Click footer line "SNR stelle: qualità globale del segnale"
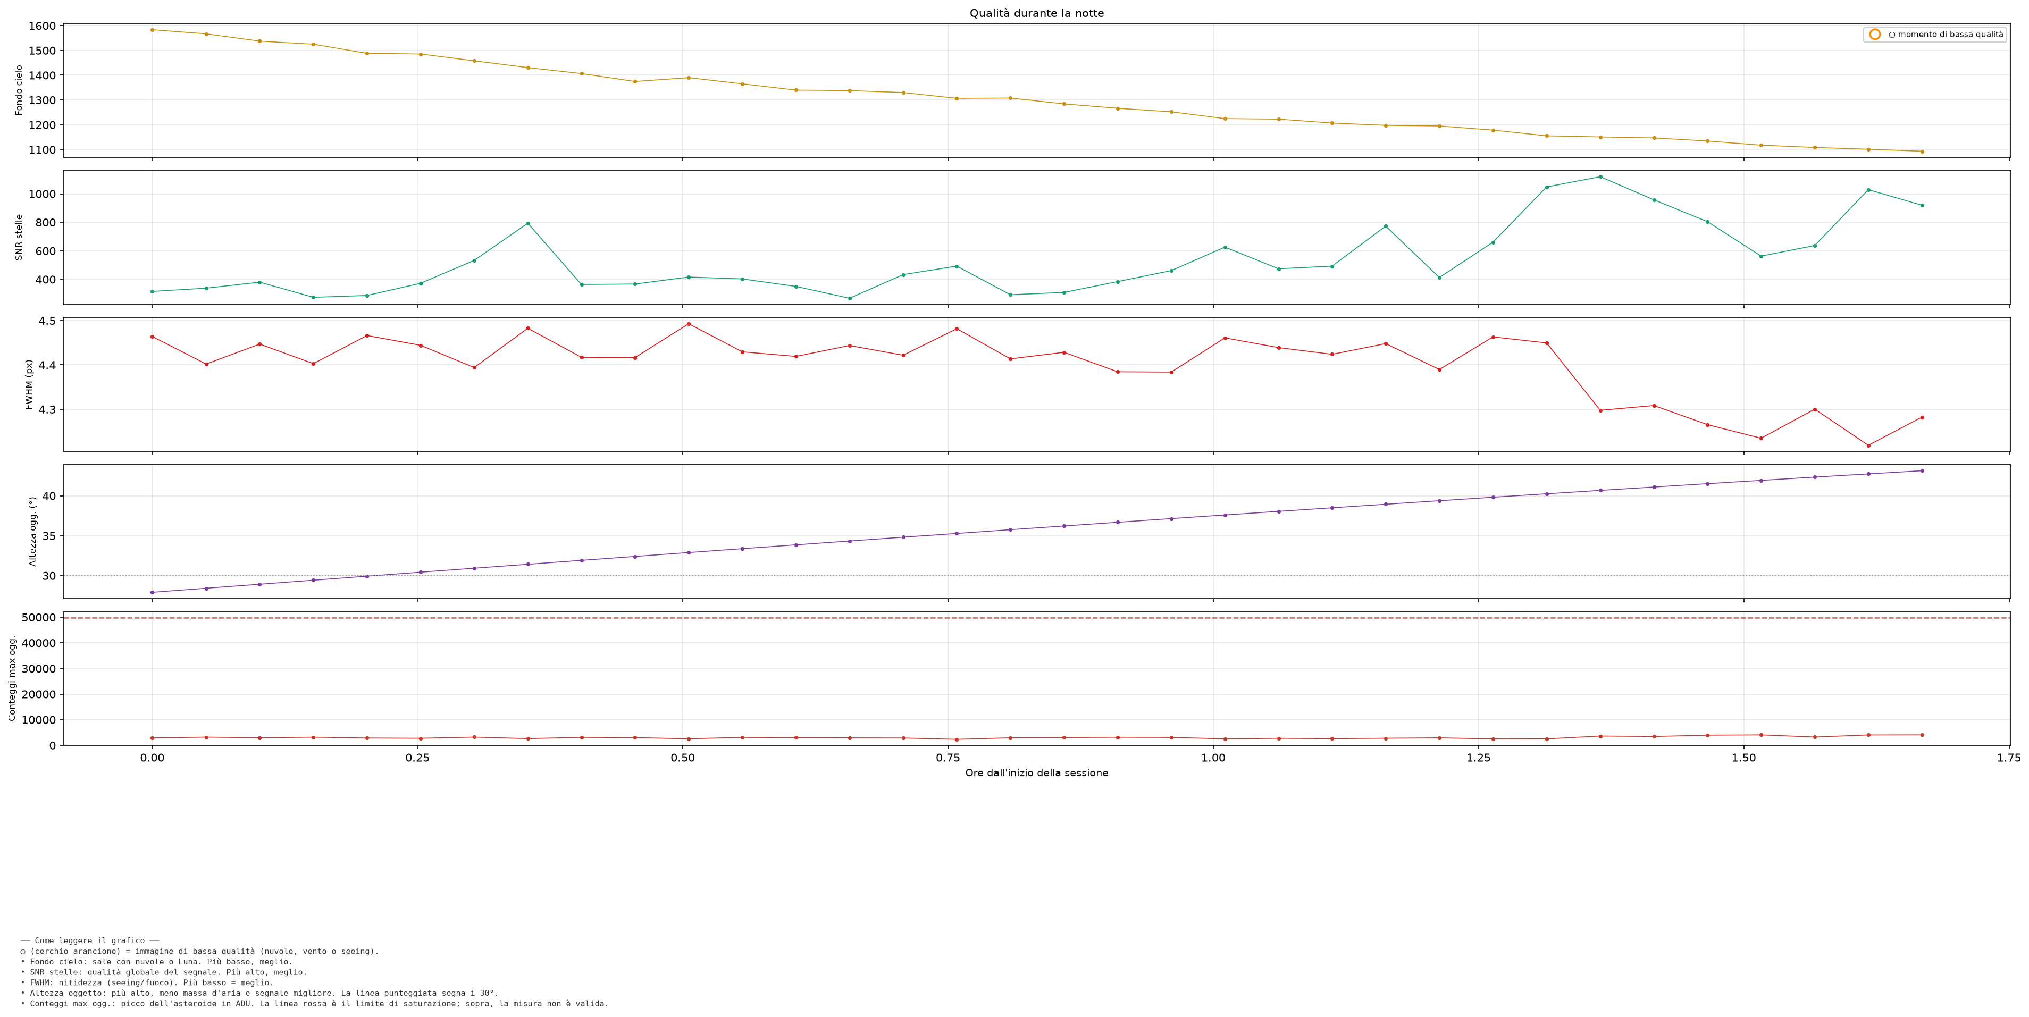 coord(164,972)
